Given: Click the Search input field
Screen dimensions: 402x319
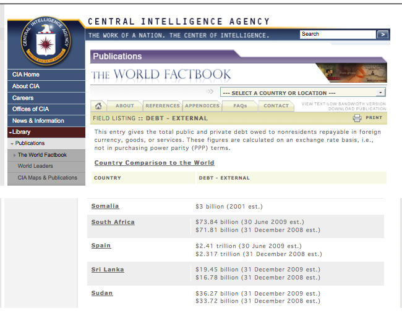Looking at the screenshot, I should tap(338, 35).
